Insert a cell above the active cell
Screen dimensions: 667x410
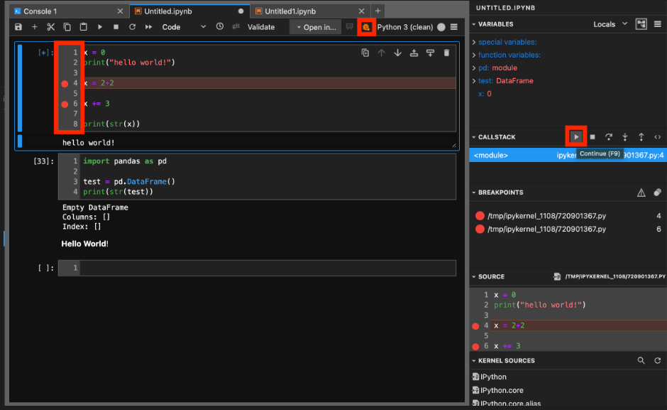pyautogui.click(x=414, y=53)
